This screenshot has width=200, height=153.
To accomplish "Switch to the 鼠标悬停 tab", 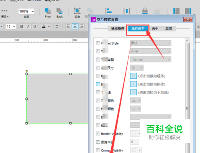I will (x=118, y=29).
